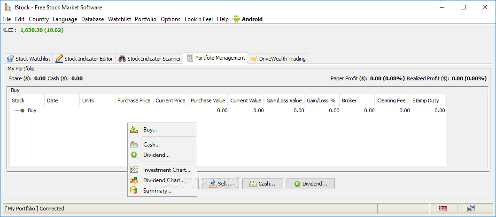Screen dimensions: 496x217
Task: Click the Realized Profit 0.00 (0.00%) value
Action: (469, 78)
